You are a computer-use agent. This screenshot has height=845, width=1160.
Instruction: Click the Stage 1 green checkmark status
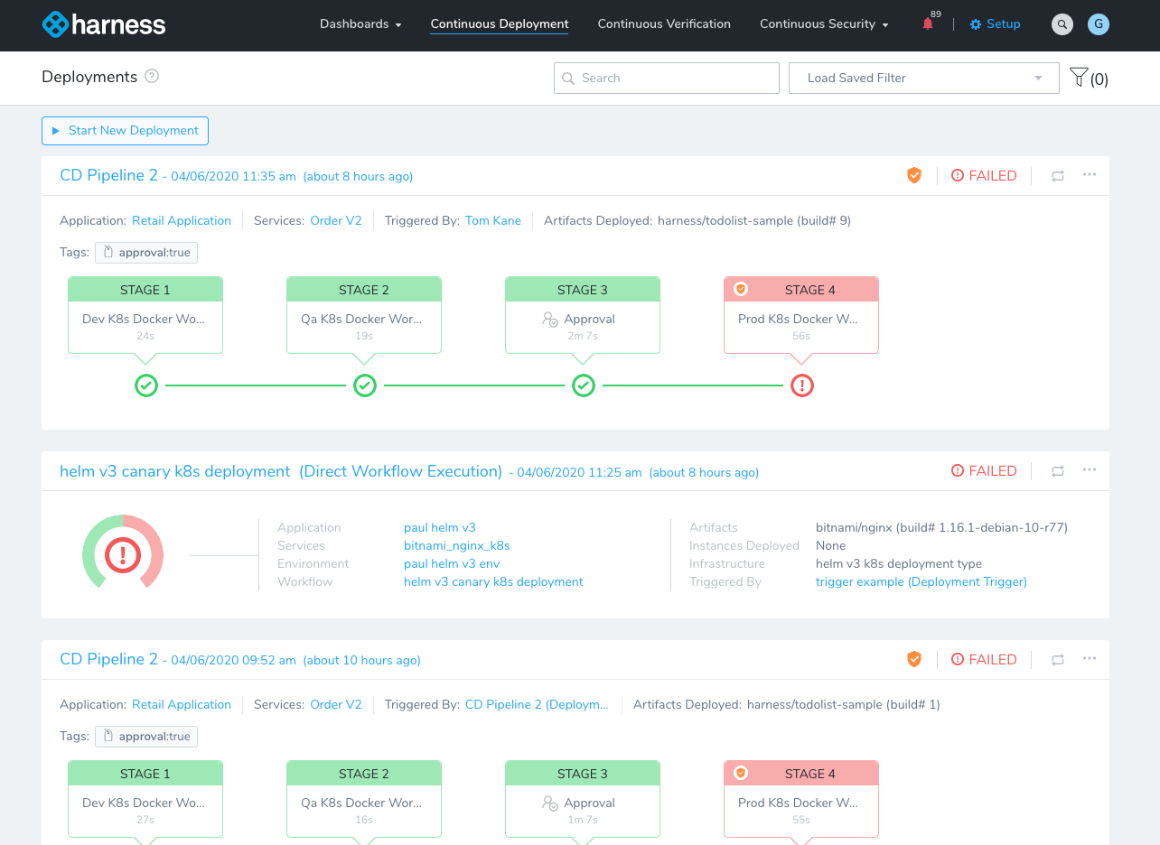coord(146,385)
